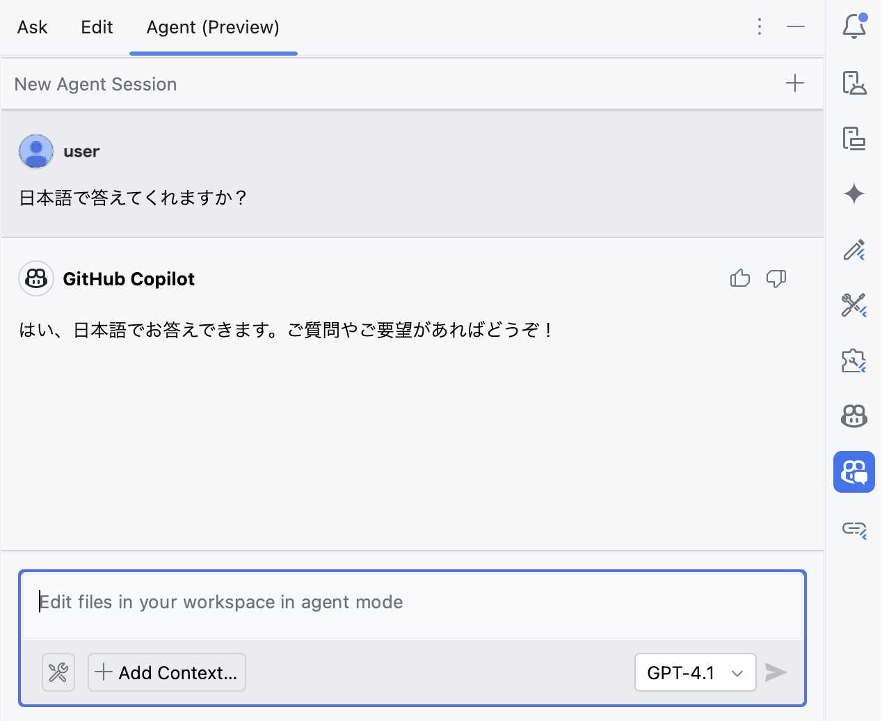Image resolution: width=882 pixels, height=721 pixels.
Task: Give thumbs up on Copilot's response
Action: (739, 278)
